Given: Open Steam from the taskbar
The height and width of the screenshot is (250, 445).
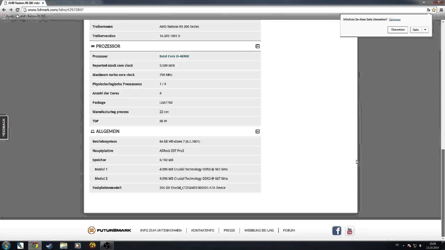Looking at the screenshot, I should pyautogui.click(x=49, y=245).
